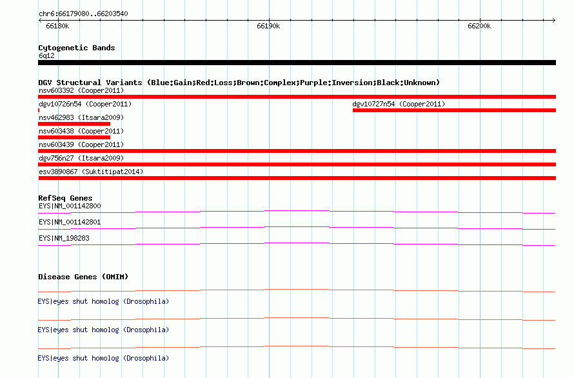Select the EYS|NM_001142801 transcript label
574x378 pixels.
point(70,222)
